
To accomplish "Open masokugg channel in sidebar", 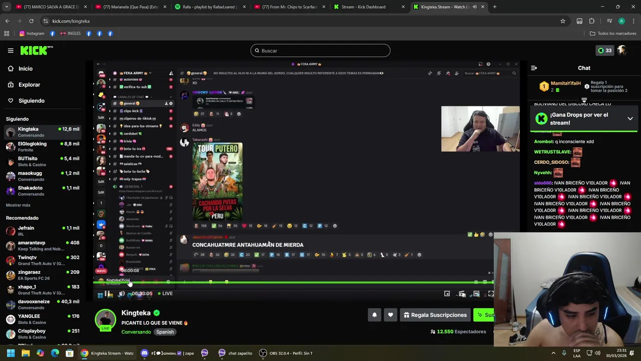I will pyautogui.click(x=43, y=176).
